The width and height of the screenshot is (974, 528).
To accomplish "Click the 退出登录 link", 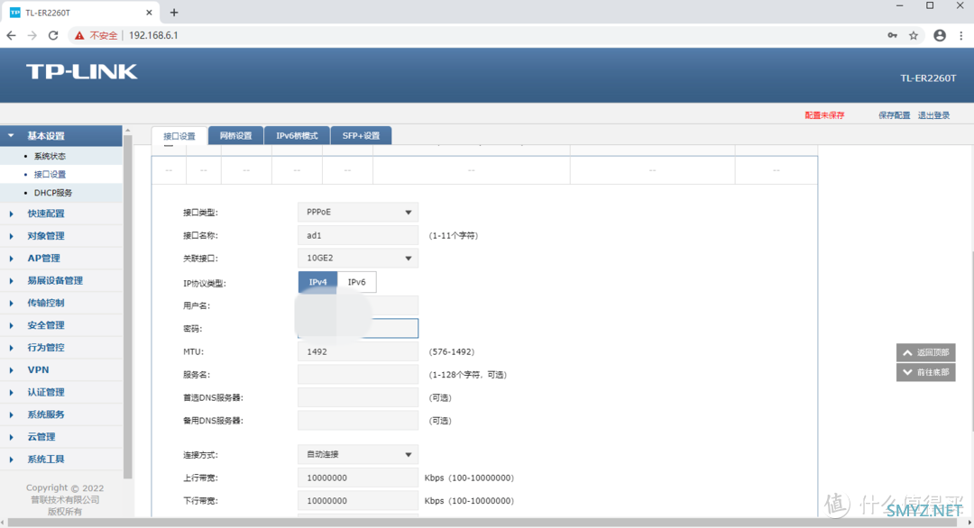I will pyautogui.click(x=933, y=115).
